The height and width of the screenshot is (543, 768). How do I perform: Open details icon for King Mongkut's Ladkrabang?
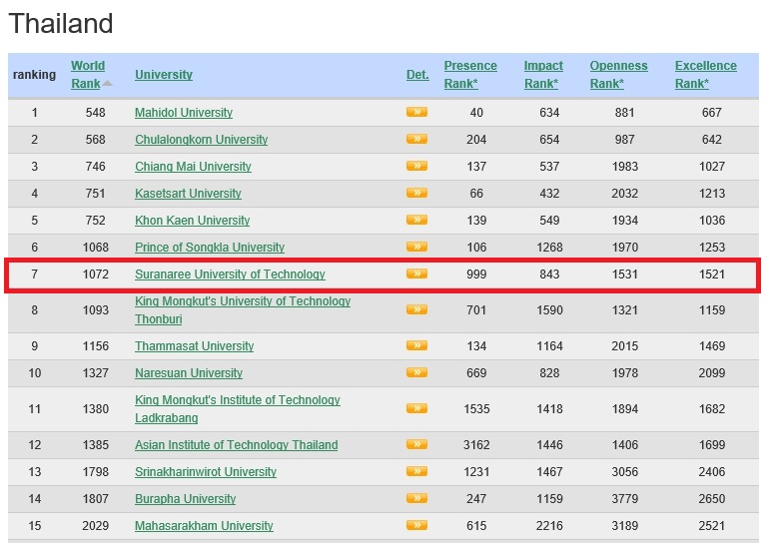click(416, 408)
